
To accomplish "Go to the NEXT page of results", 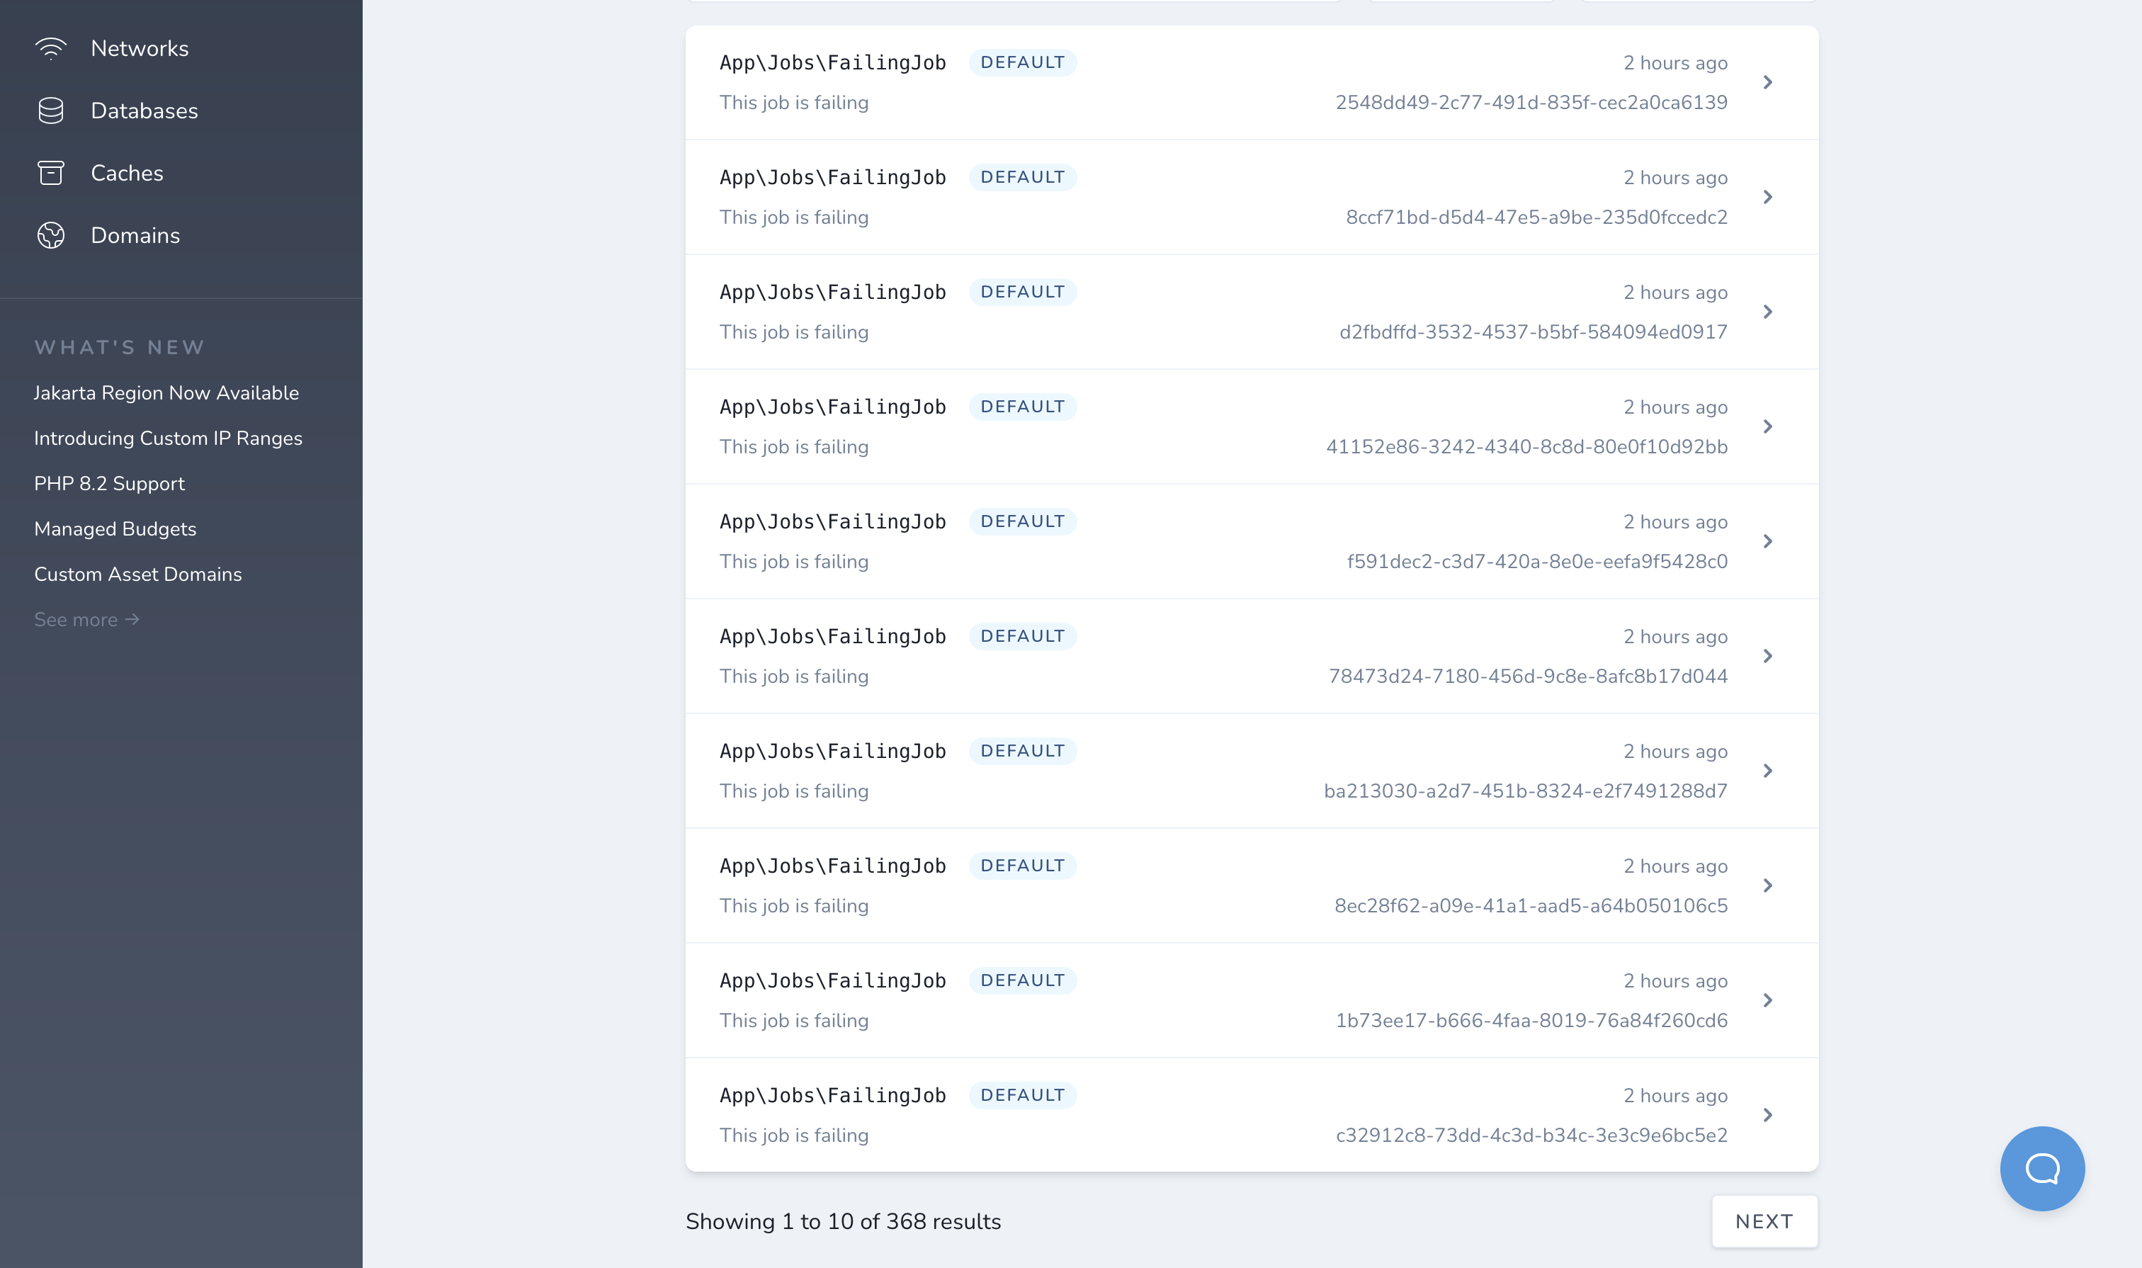I will coord(1764,1221).
